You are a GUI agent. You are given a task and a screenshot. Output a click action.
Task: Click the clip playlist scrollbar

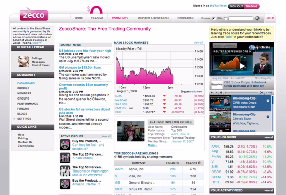pyautogui.click(x=273, y=113)
